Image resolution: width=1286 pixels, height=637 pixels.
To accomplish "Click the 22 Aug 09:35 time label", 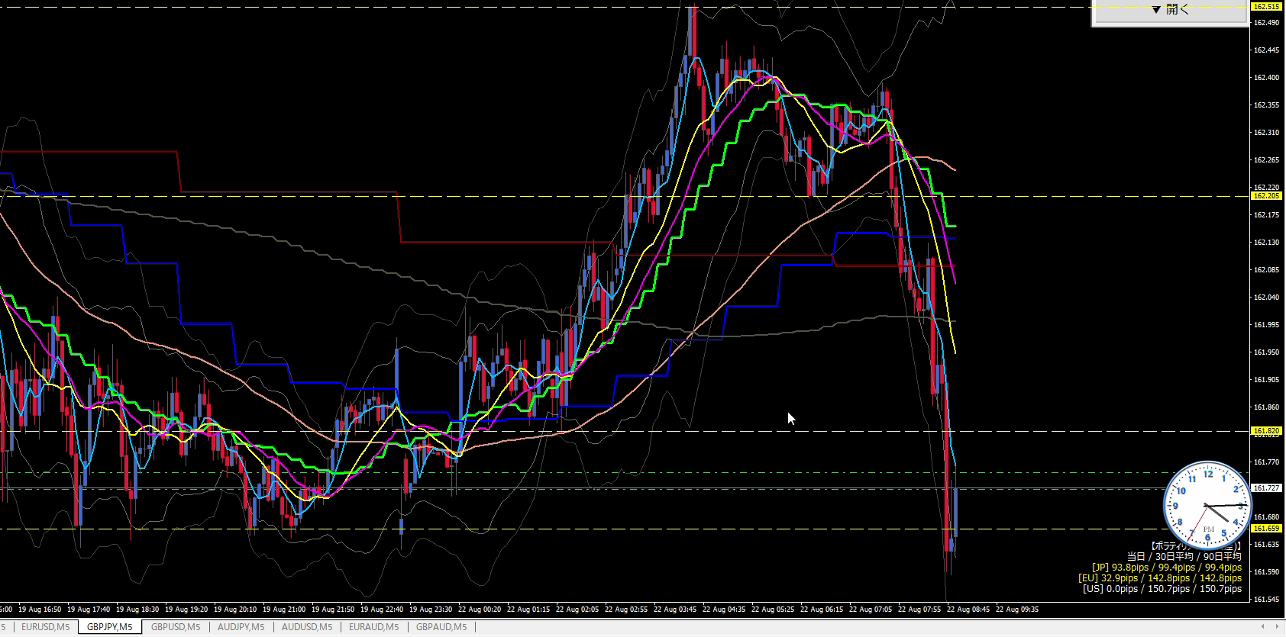I will (x=1019, y=610).
